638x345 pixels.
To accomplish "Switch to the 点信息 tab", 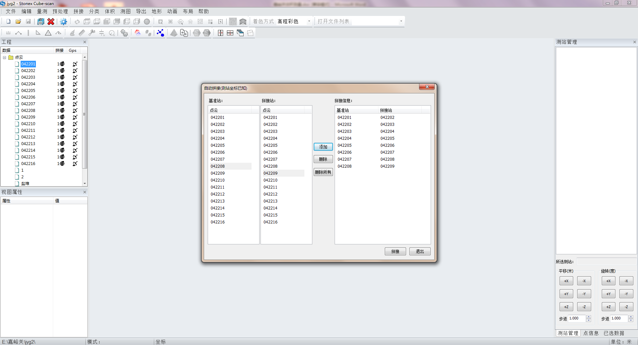I will coord(591,333).
